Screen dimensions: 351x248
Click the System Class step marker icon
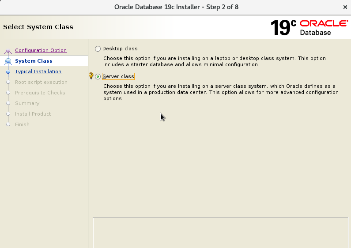[x=8, y=61]
